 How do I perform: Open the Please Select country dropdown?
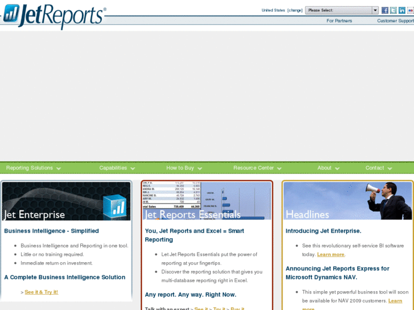(342, 10)
